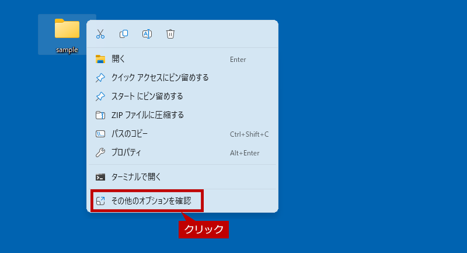Choose 開く from the context menu
Viewport: 467px width, 253px height.
(x=182, y=59)
